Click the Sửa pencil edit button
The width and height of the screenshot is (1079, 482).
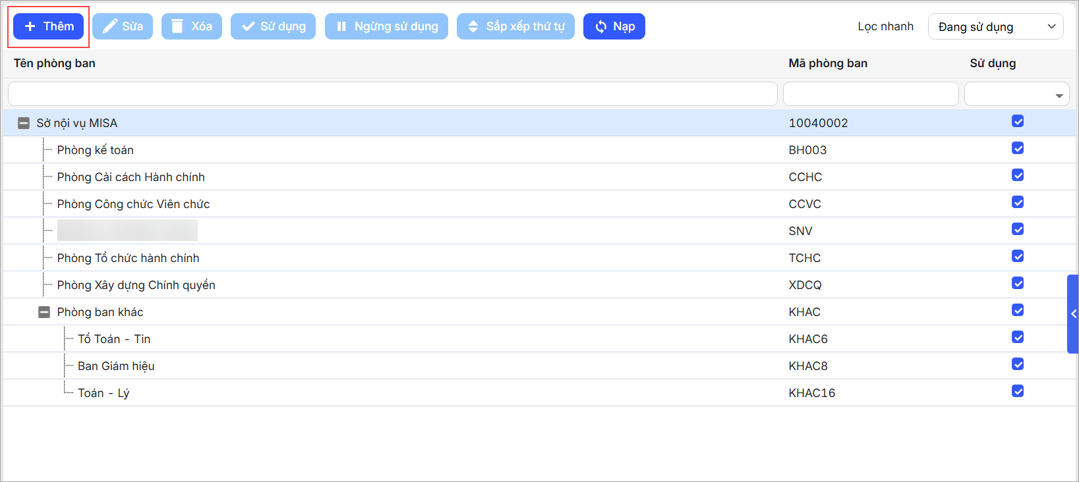123,26
